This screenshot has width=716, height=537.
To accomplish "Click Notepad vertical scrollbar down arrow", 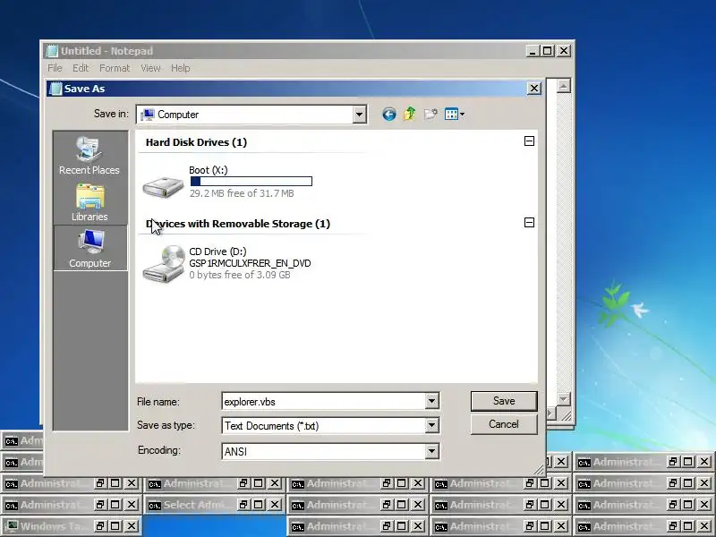I will (564, 398).
